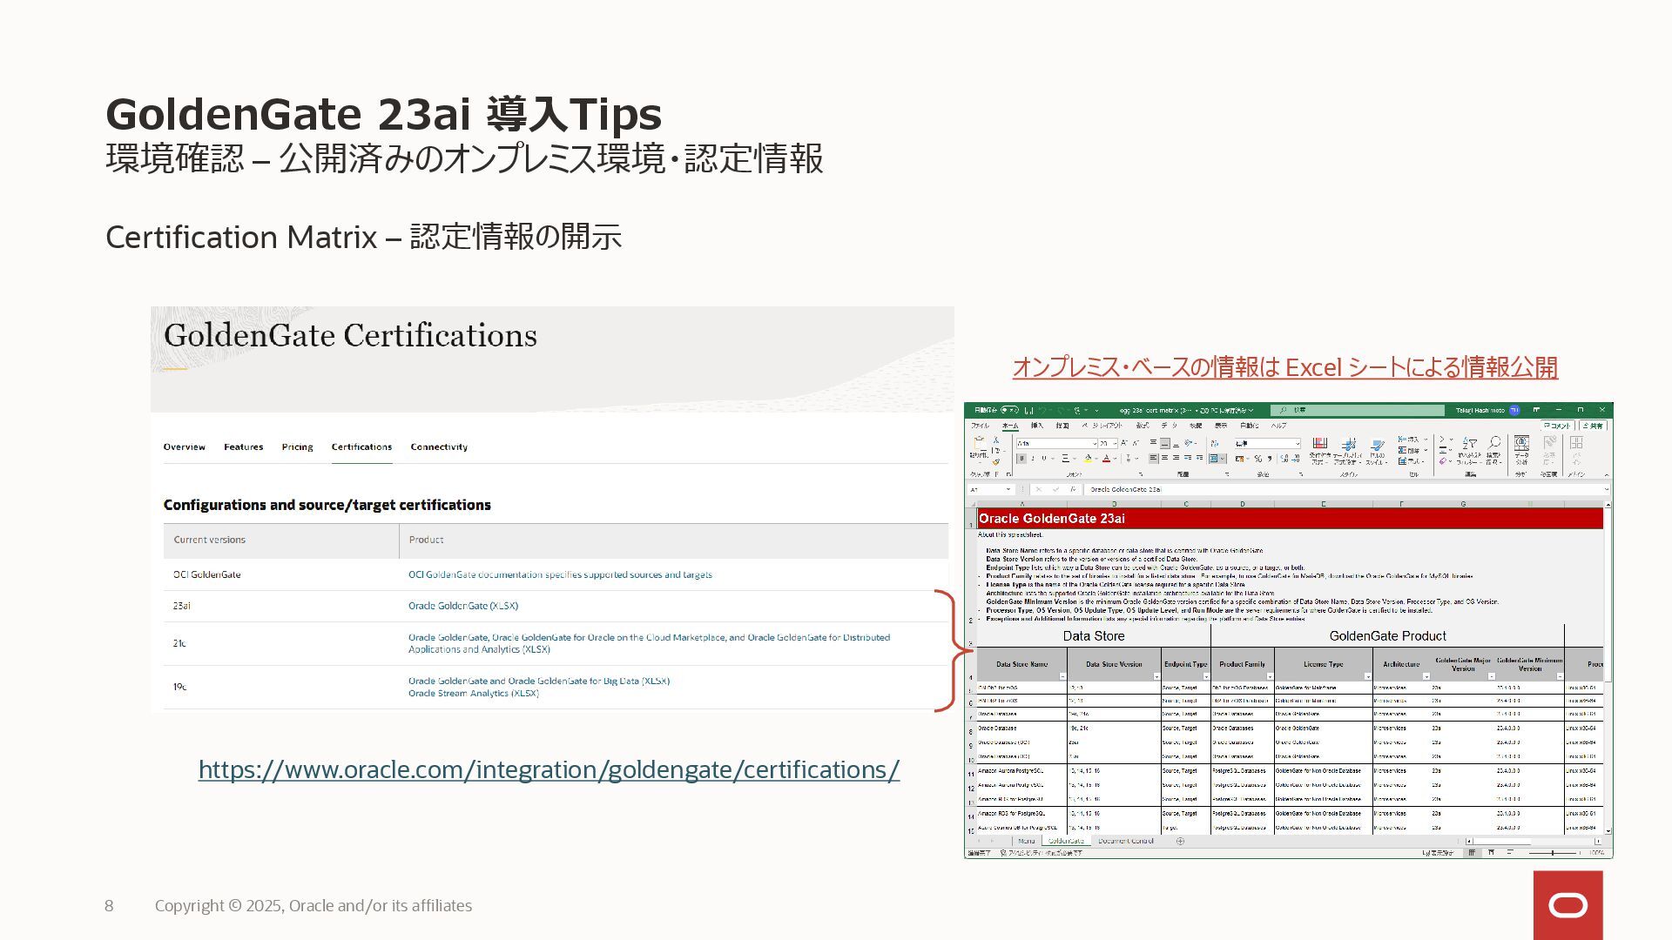Click the Bold button in Excel ribbon
Viewport: 1672px width, 940px height.
tap(1021, 459)
